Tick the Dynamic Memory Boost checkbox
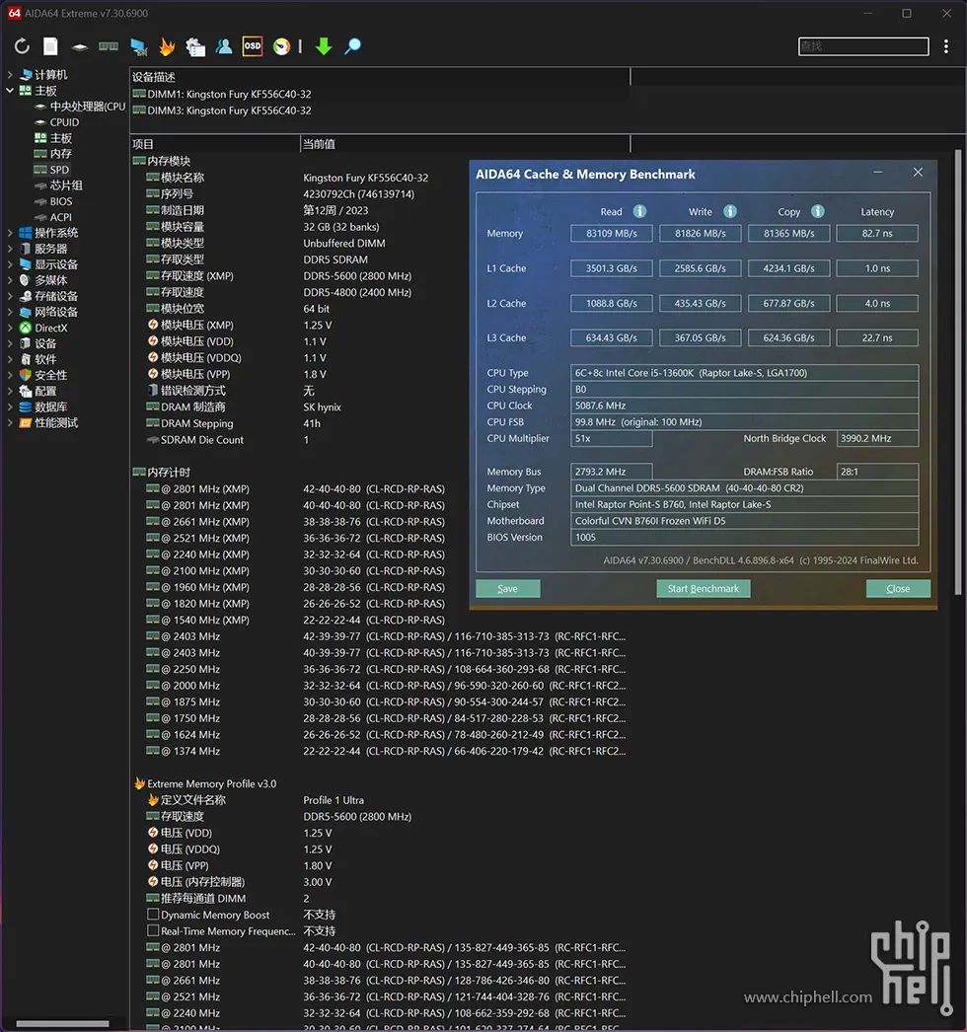 [x=153, y=915]
